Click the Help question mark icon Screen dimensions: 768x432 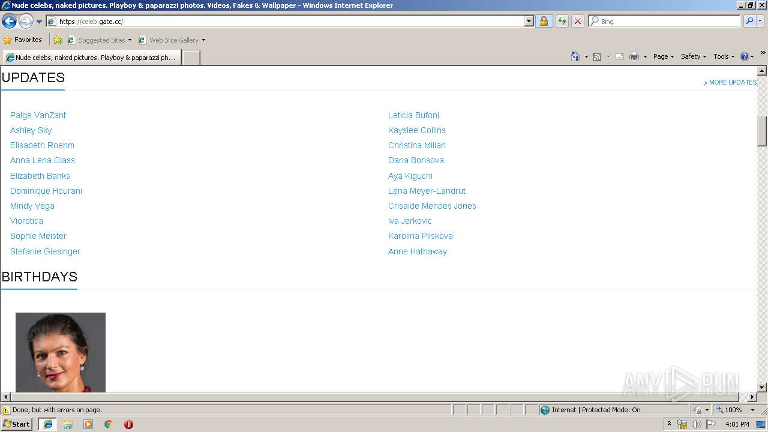pos(745,56)
